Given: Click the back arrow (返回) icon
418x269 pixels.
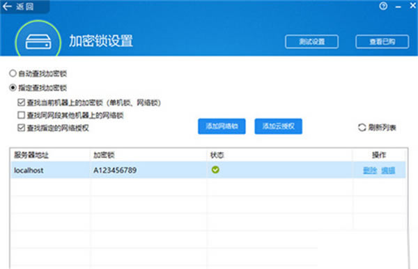Looking at the screenshot, I should click(7, 6).
